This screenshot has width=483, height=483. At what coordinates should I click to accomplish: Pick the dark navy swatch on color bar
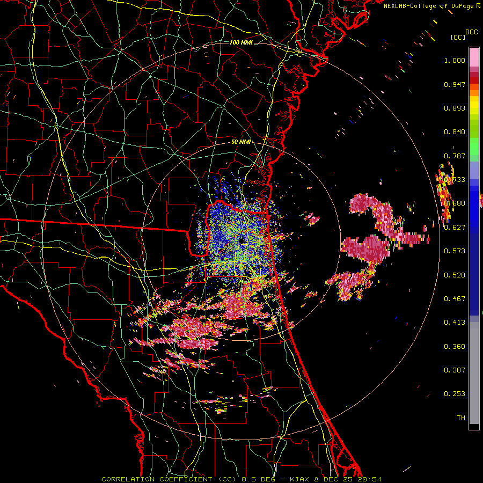click(x=474, y=274)
